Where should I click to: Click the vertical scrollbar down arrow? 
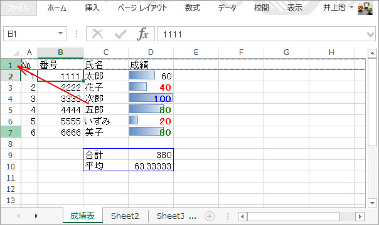click(372, 202)
